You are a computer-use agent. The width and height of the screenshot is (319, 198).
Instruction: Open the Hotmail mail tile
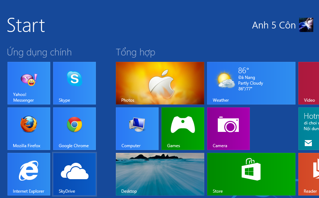tap(309, 129)
